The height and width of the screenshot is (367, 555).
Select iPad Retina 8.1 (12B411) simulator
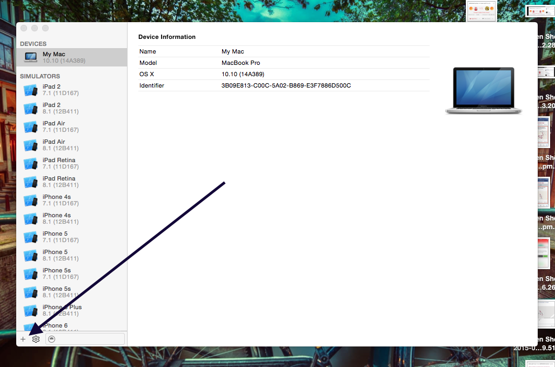point(72,182)
